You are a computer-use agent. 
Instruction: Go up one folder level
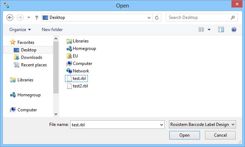tap(37, 17)
